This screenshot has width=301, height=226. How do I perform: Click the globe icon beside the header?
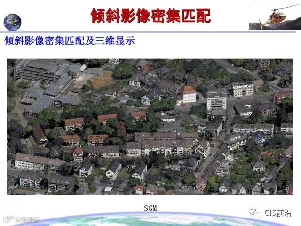point(12,23)
